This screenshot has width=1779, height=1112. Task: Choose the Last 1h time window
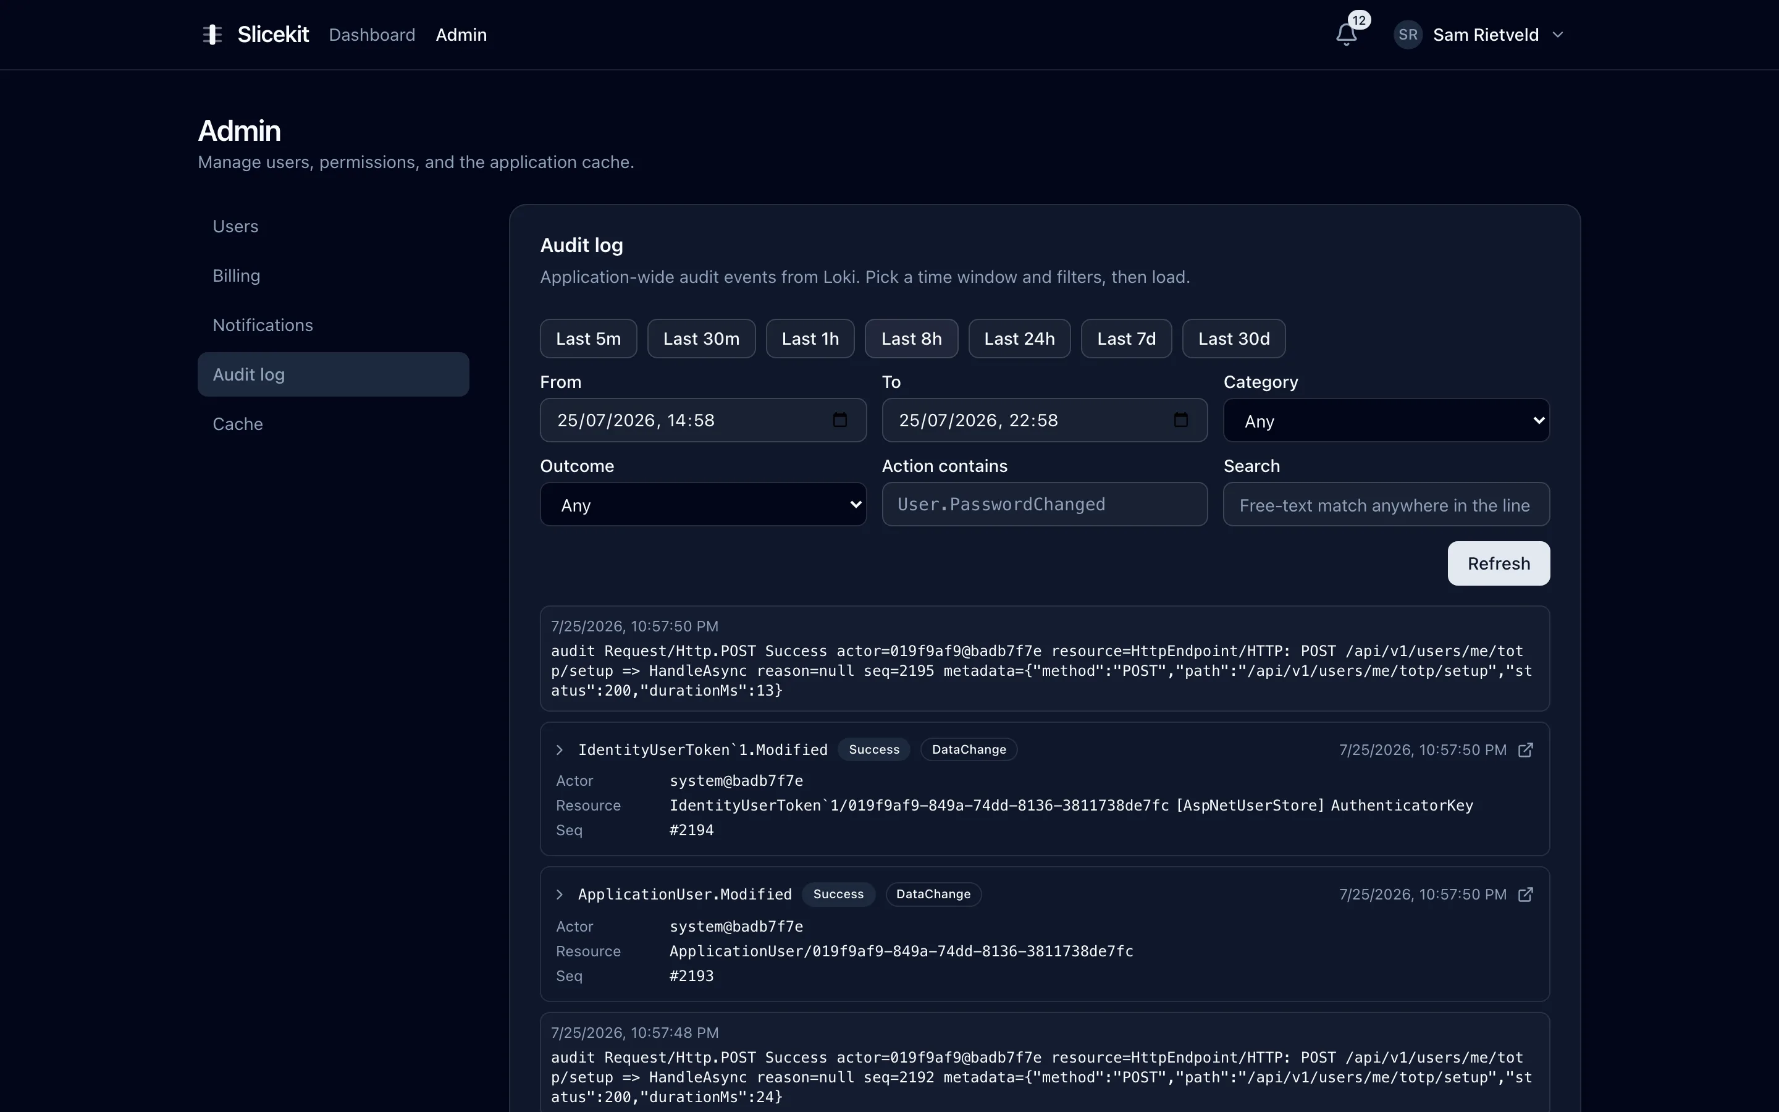(x=810, y=339)
